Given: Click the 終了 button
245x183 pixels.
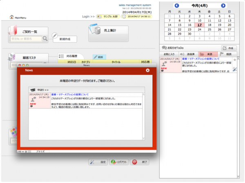Looking at the screenshot, I should click(x=140, y=162).
